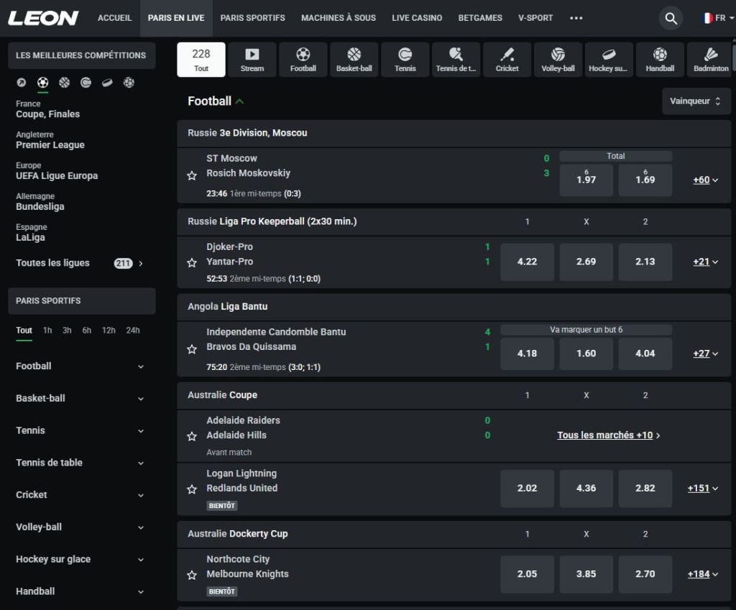The image size is (736, 610).
Task: Select the Tennis de table category icon
Action: point(456,60)
